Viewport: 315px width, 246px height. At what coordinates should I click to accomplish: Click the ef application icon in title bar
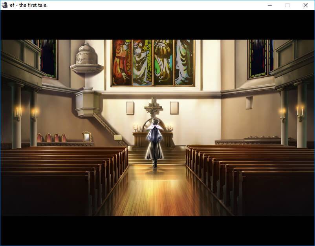coord(5,5)
